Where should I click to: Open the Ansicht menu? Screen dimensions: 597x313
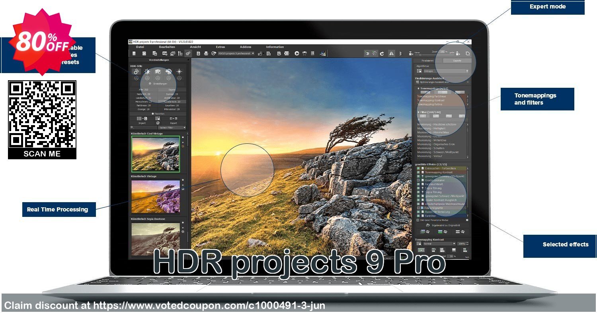coord(195,47)
